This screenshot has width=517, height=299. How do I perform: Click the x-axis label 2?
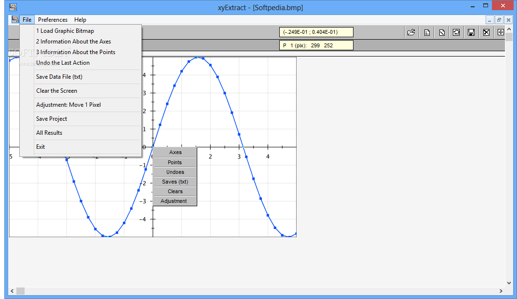click(210, 157)
